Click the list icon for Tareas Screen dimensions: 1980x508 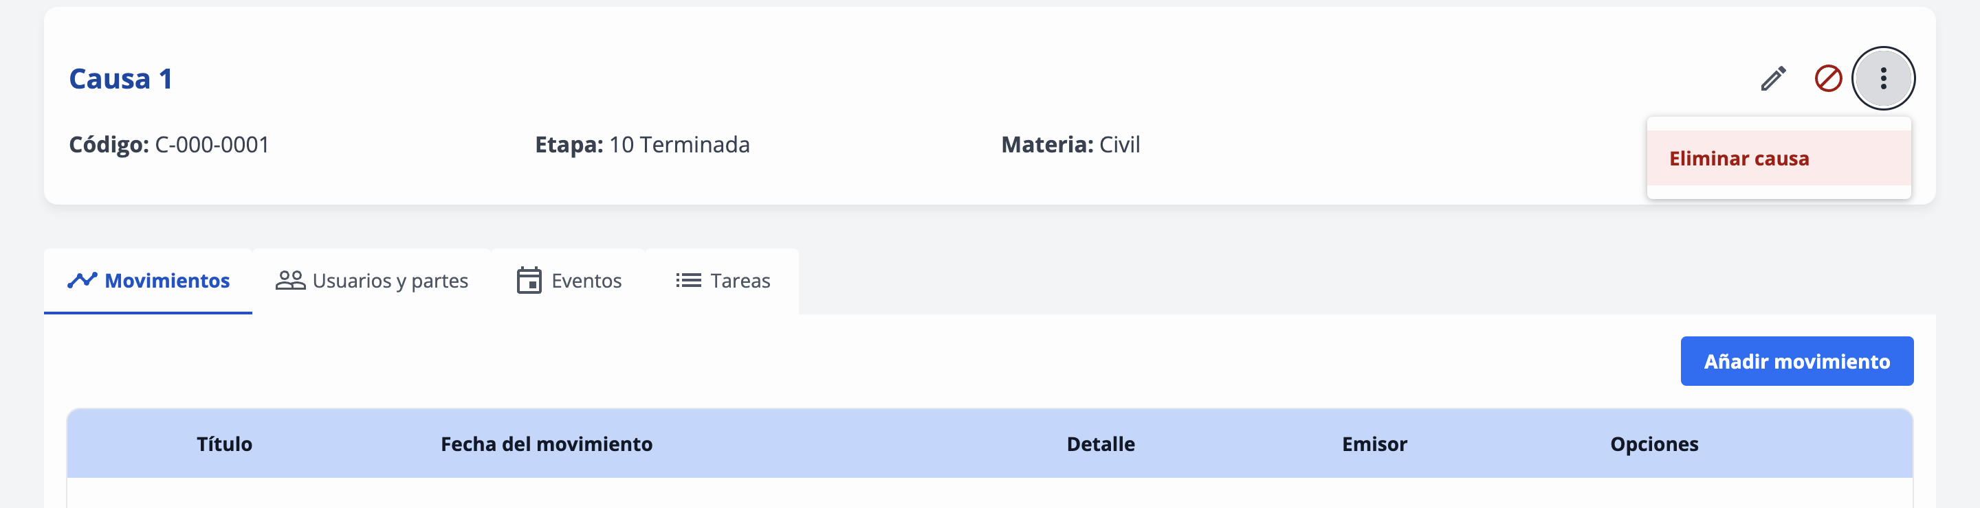(688, 280)
